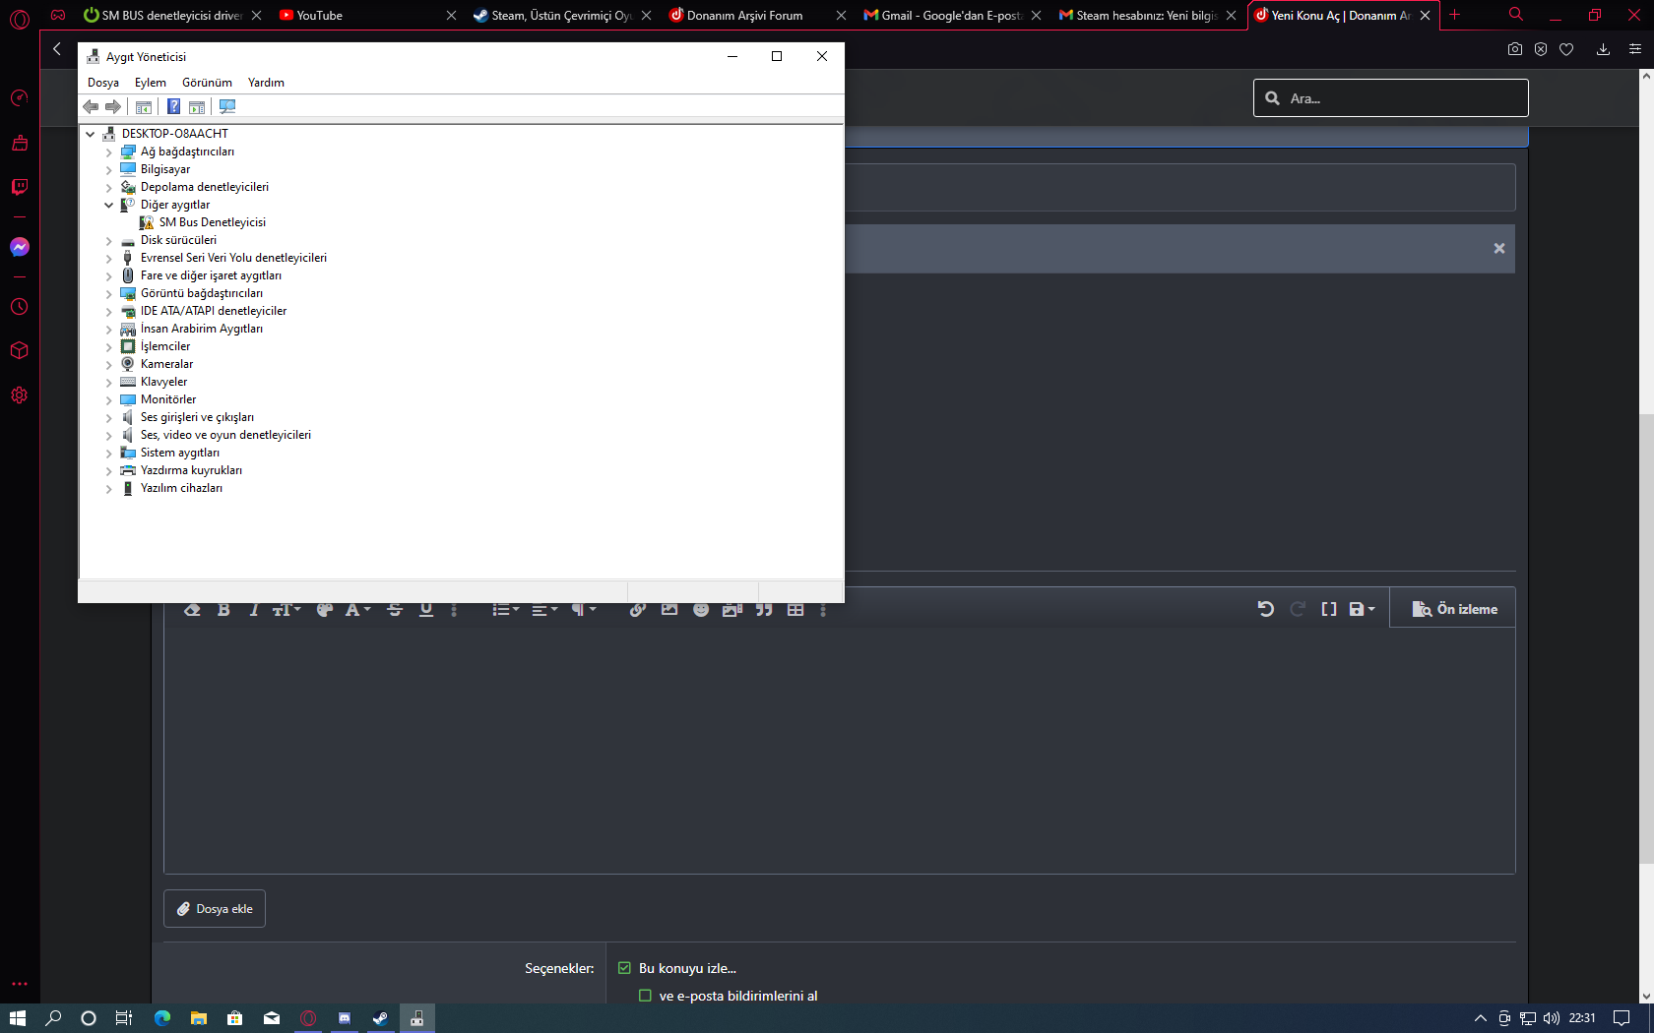Toggle italic formatting in forum editor
This screenshot has height=1033, width=1654.
coord(254,610)
